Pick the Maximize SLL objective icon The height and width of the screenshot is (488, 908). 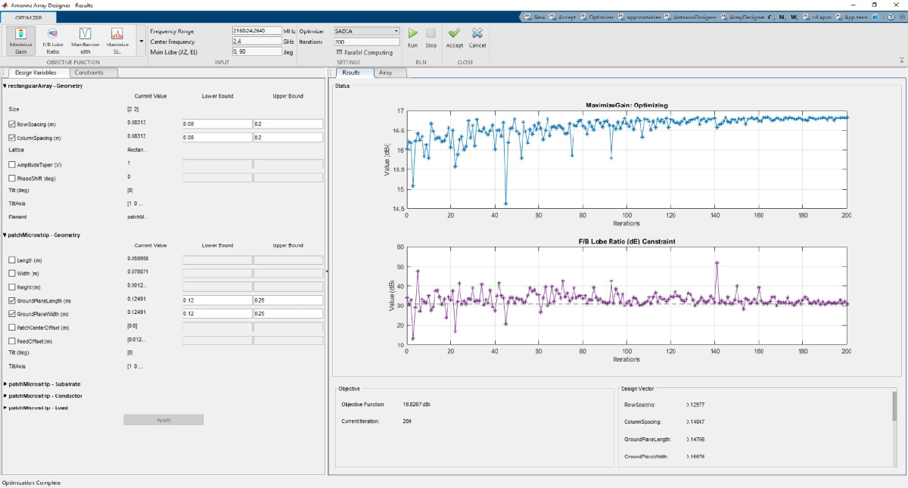(x=117, y=40)
